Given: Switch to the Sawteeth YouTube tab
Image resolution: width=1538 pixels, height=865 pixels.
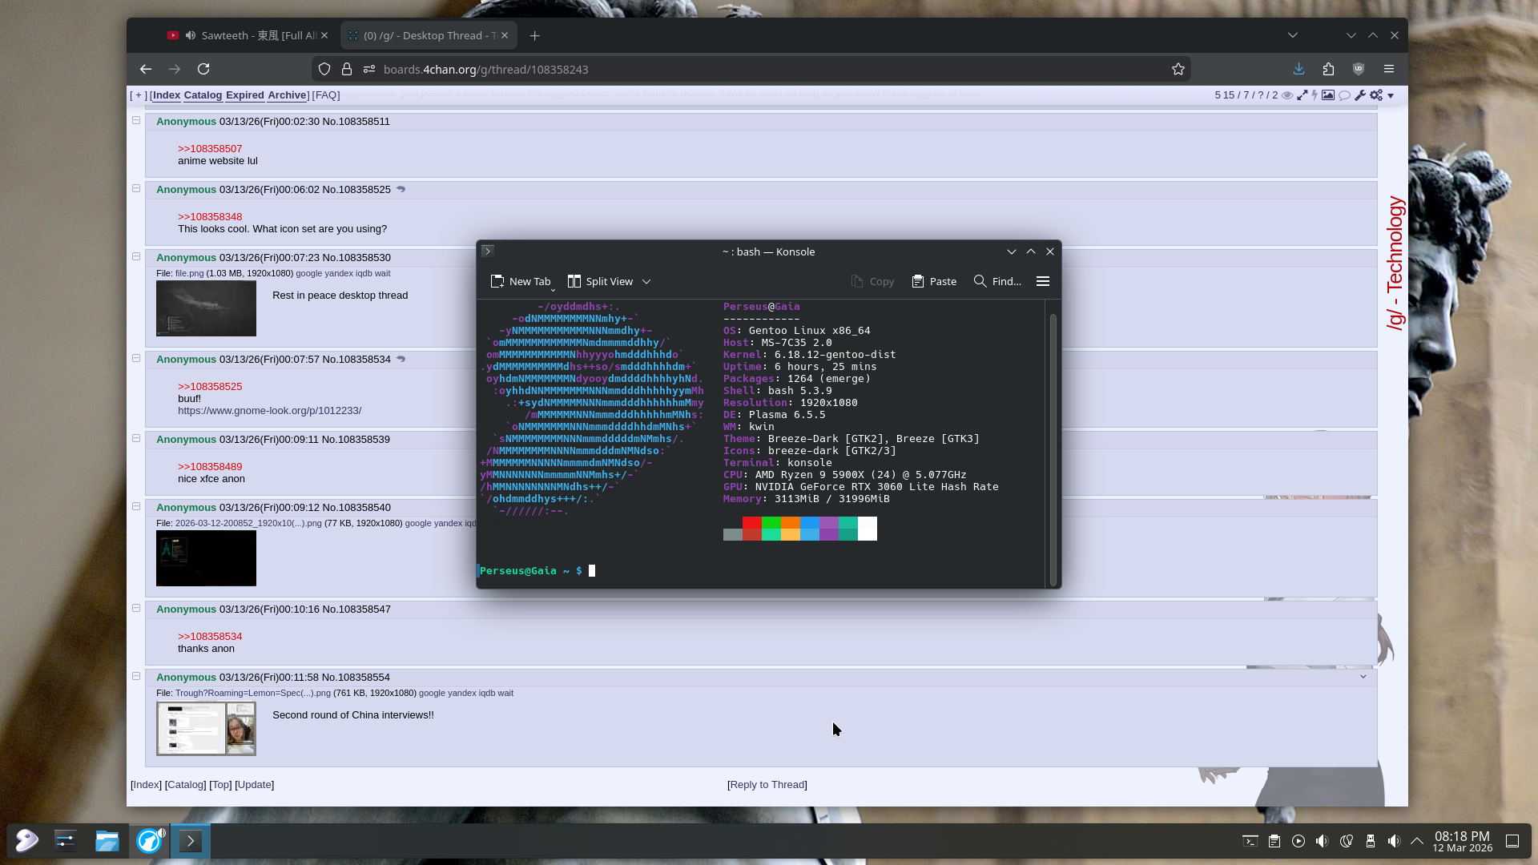Looking at the screenshot, I should pos(248,35).
